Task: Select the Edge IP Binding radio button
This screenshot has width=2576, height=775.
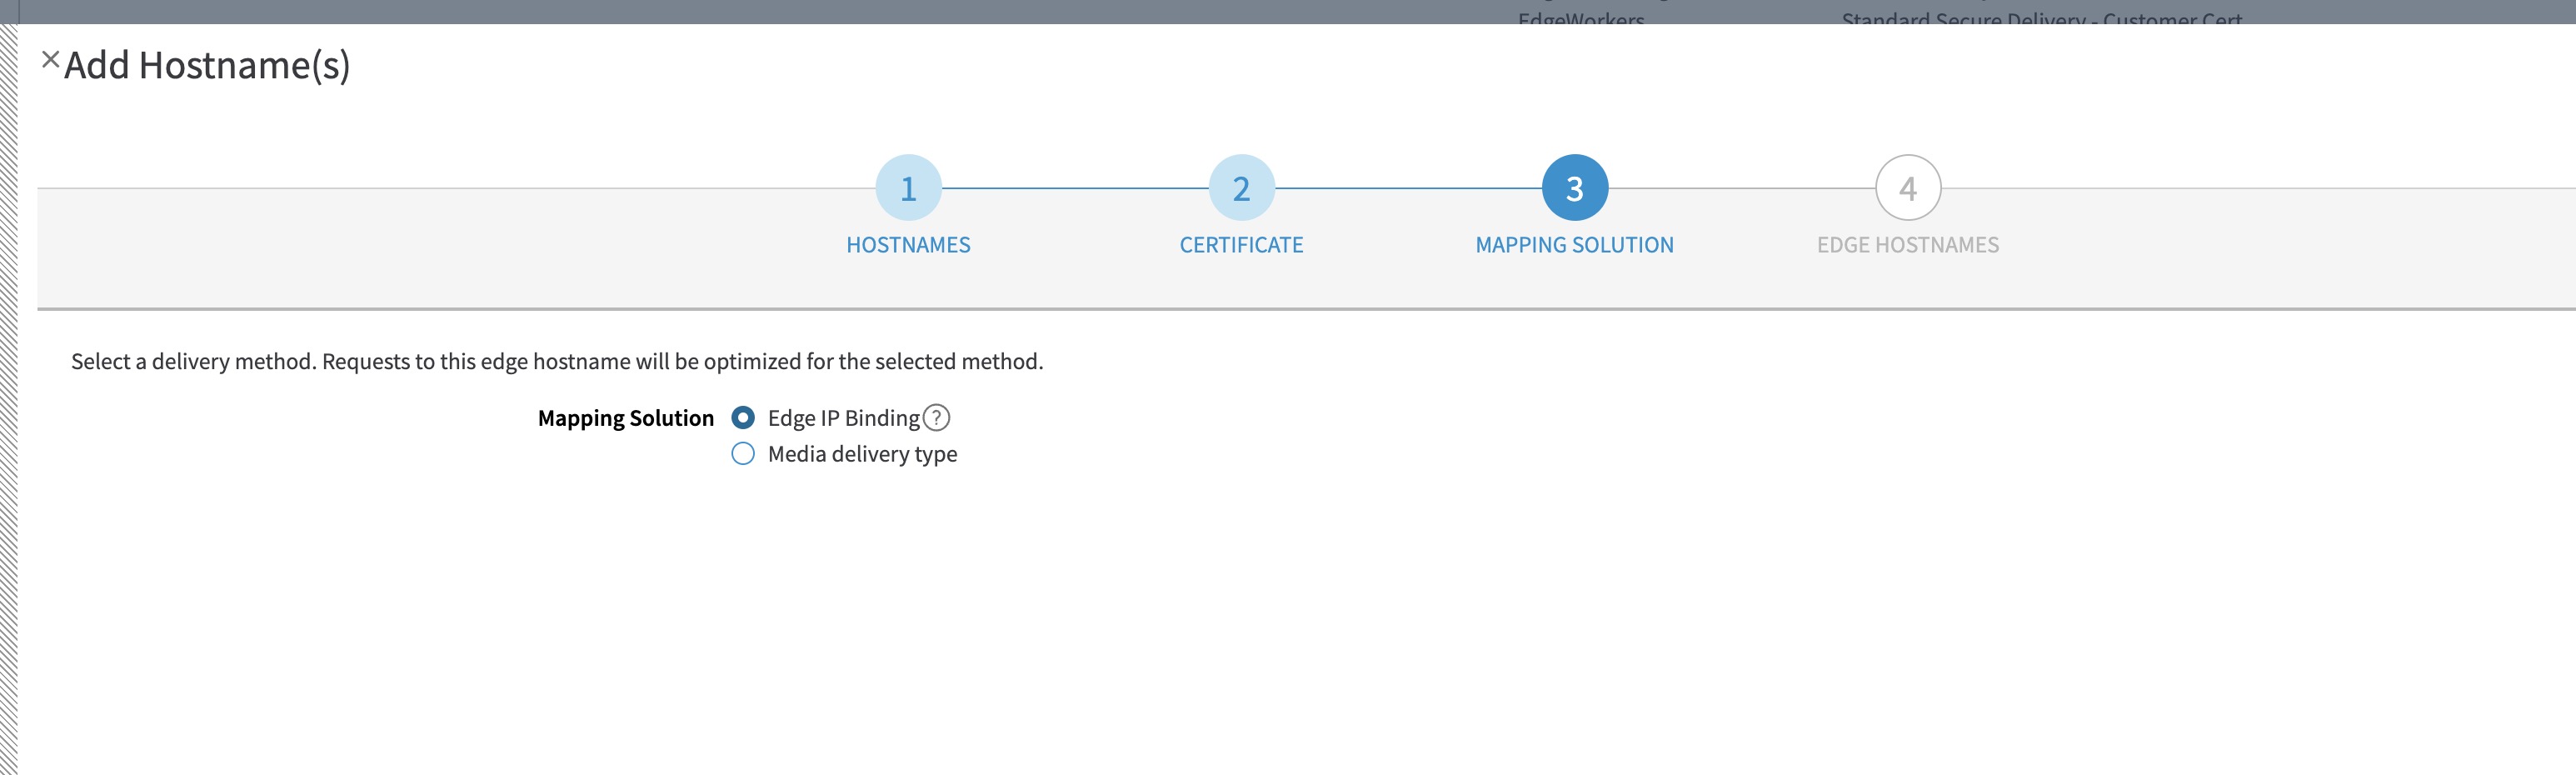Action: (743, 417)
